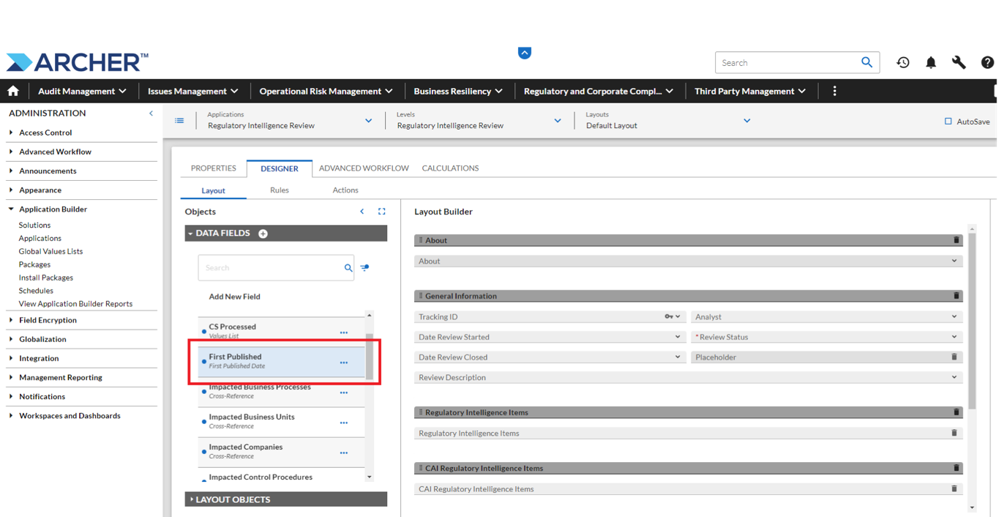Image resolution: width=1007 pixels, height=517 pixels.
Task: Open the Solutions link
Action: (x=34, y=226)
